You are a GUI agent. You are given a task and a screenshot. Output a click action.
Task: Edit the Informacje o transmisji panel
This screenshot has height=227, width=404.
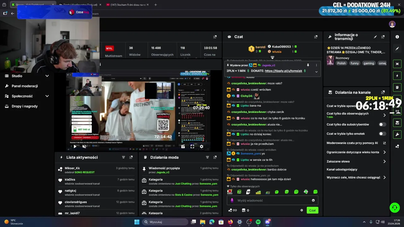375,37
